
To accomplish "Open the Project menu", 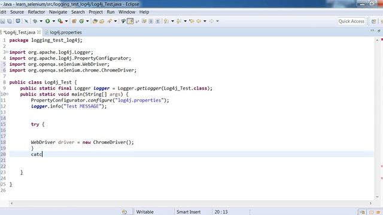I will coord(96,12).
